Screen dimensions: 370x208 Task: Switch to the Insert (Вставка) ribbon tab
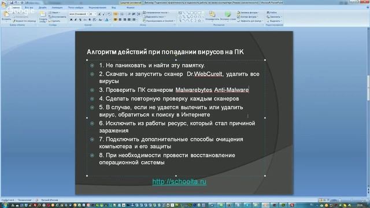point(29,8)
